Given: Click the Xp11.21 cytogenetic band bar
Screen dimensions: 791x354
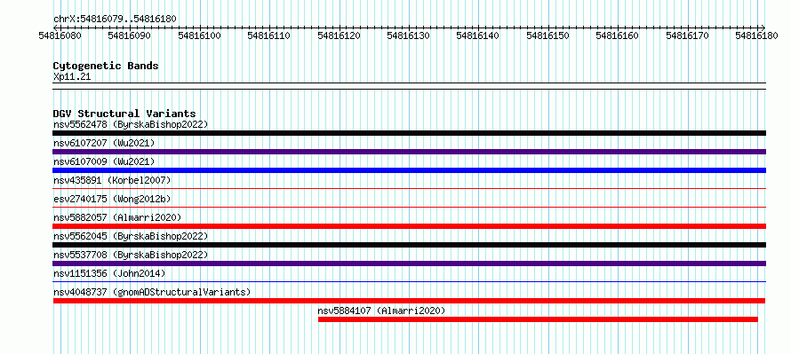Looking at the screenshot, I should tap(409, 86).
